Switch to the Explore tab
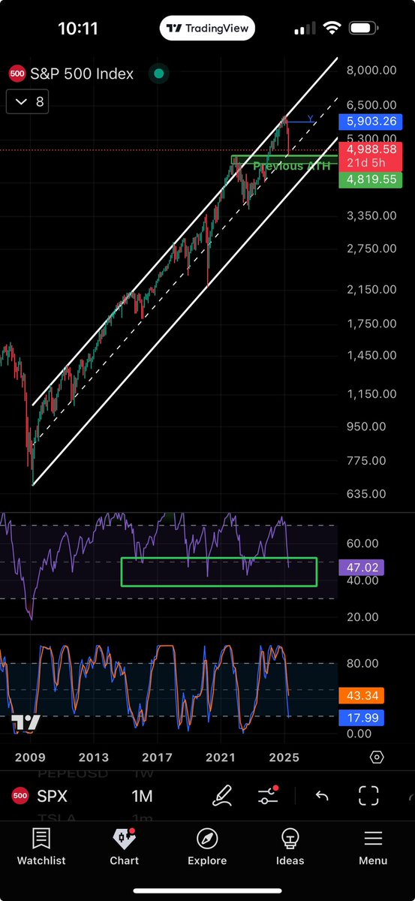Screen dimensions: 415x901 point(207,847)
